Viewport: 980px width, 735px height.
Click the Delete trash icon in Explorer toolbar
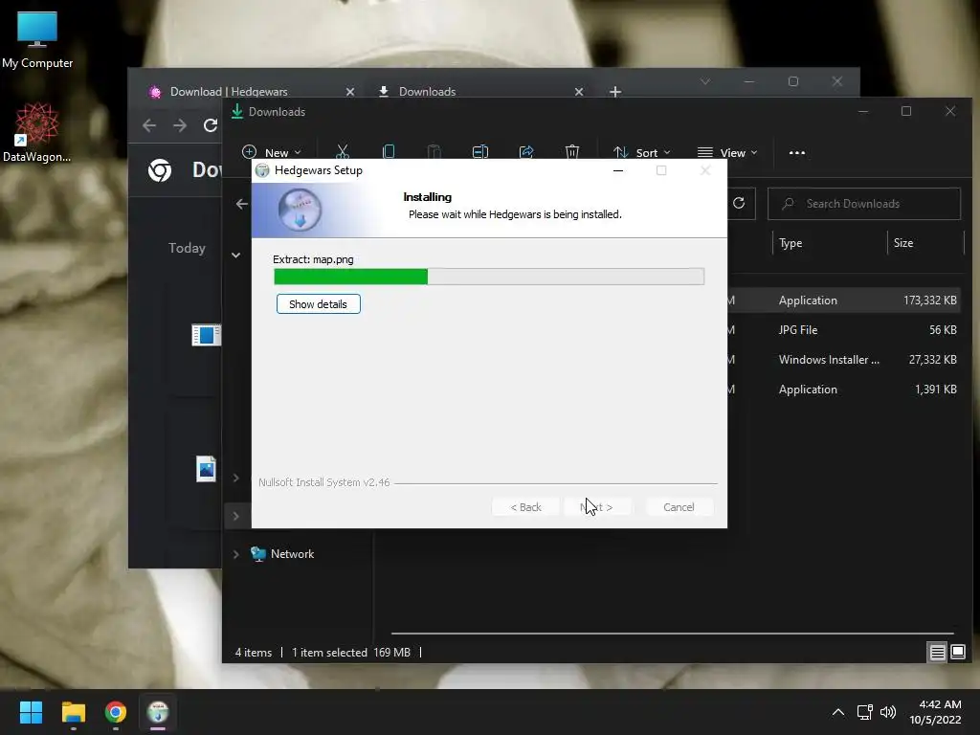coord(572,152)
